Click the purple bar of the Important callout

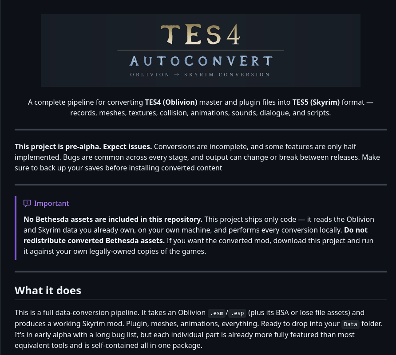tap(16, 228)
